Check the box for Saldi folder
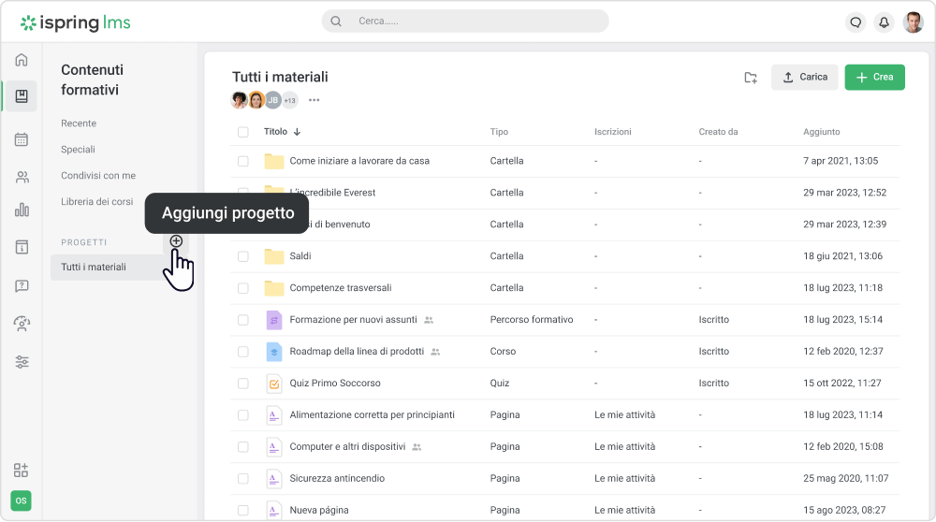This screenshot has height=522, width=936. coord(243,256)
